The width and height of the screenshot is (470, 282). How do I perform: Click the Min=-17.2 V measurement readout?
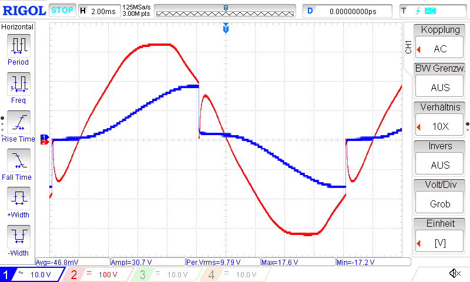(x=374, y=262)
